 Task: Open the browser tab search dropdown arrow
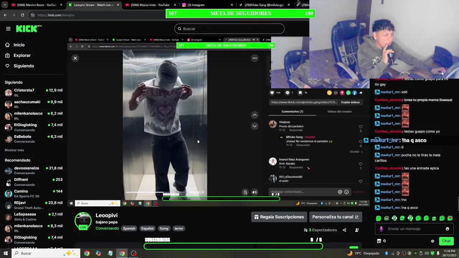[x=5, y=5]
